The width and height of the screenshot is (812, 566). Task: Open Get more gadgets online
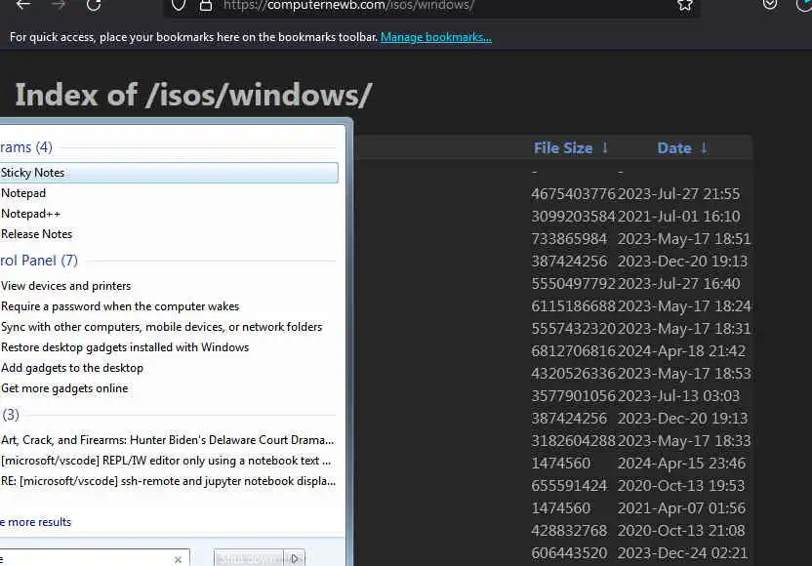click(64, 388)
